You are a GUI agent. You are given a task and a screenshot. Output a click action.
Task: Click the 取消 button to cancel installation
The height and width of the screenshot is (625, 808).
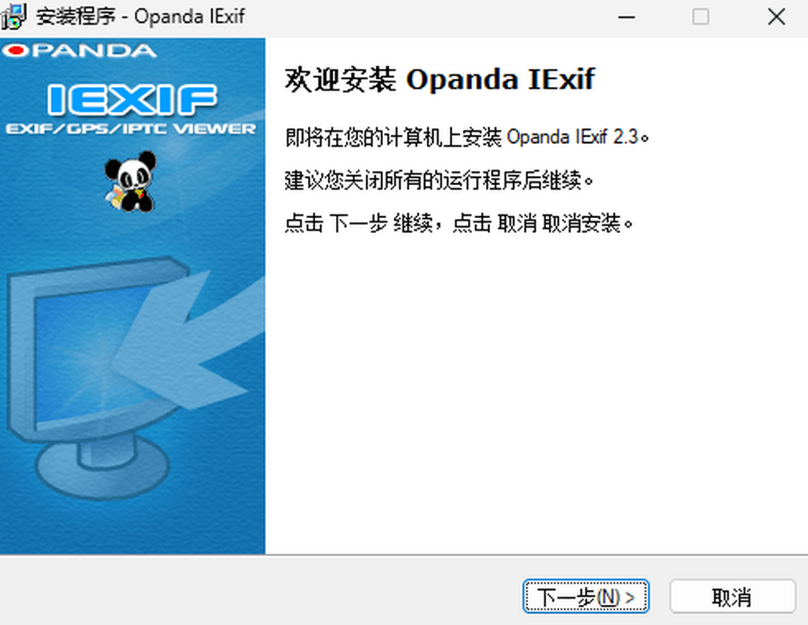[733, 597]
